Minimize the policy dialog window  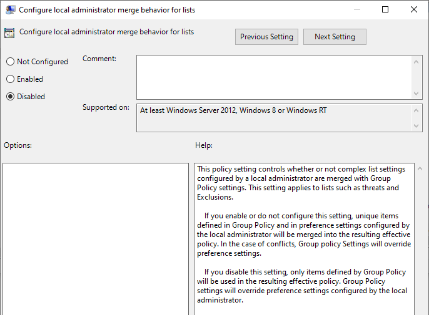tap(356, 9)
